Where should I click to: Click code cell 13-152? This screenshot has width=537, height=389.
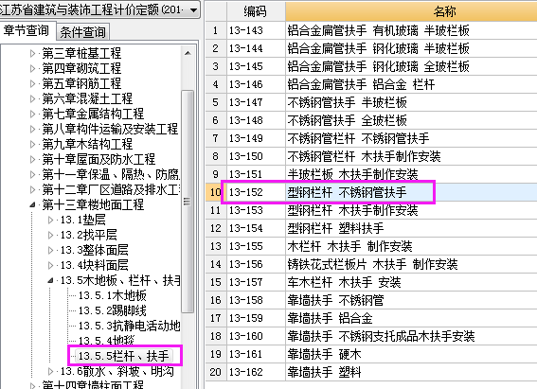pos(256,192)
